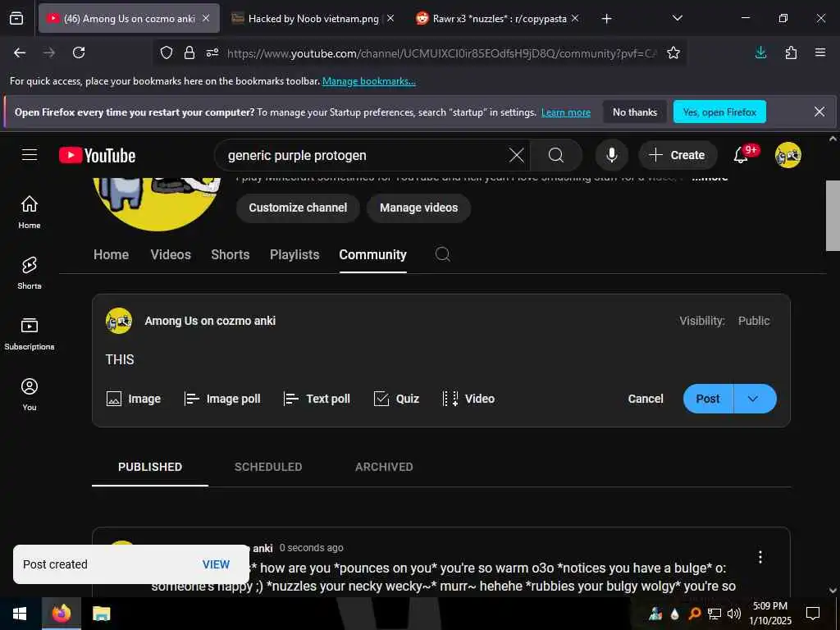Cancel the community post draft
Viewport: 840px width, 630px height.
(645, 399)
